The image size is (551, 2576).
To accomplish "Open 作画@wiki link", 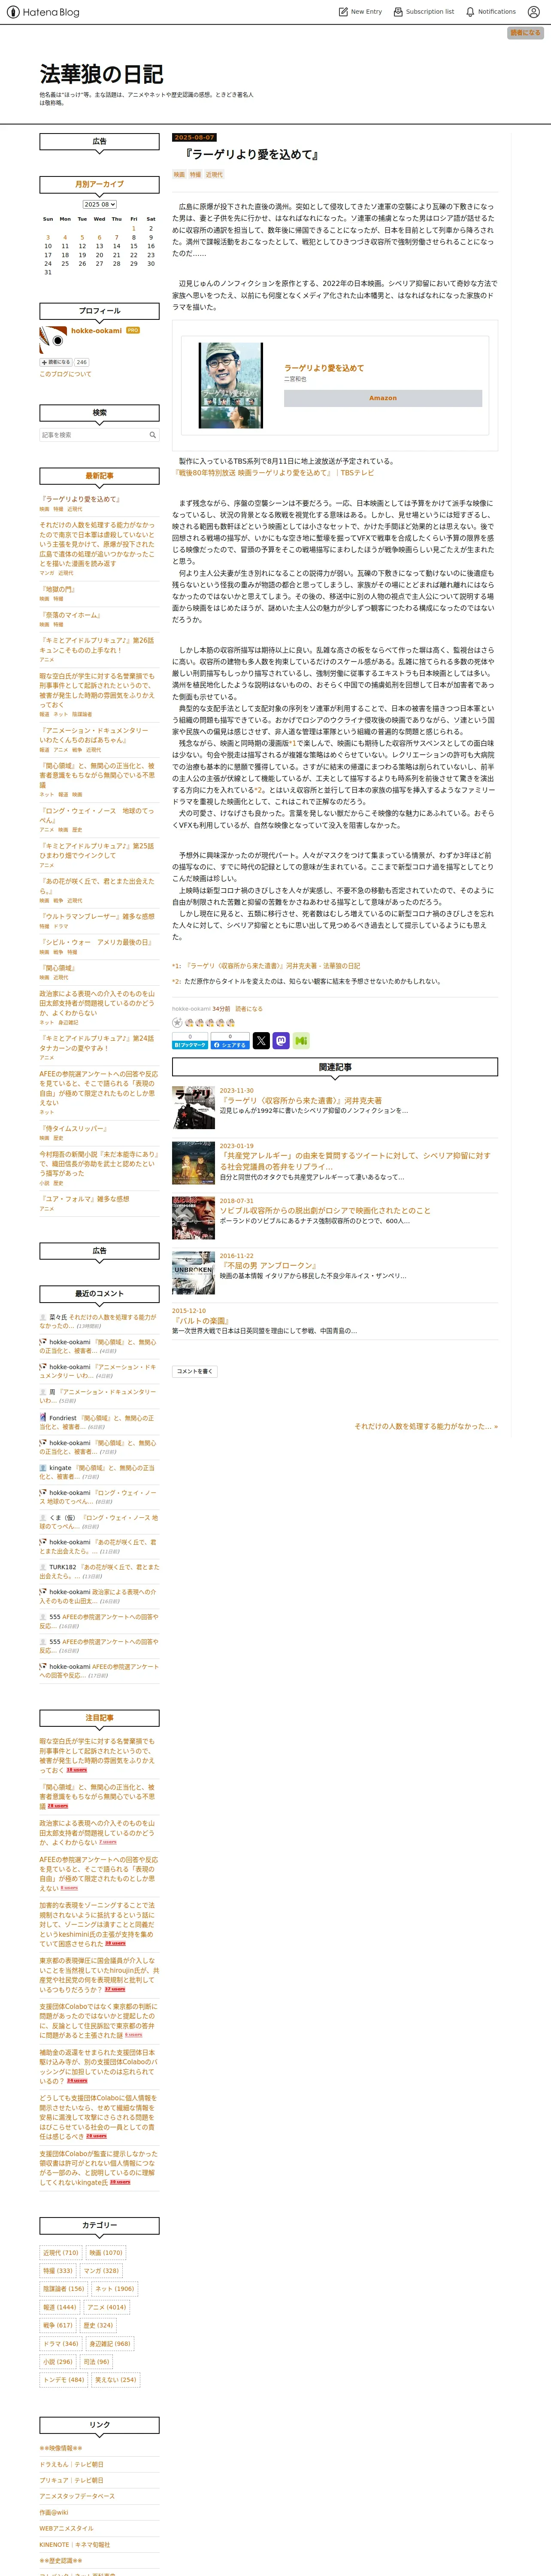I will [54, 2512].
